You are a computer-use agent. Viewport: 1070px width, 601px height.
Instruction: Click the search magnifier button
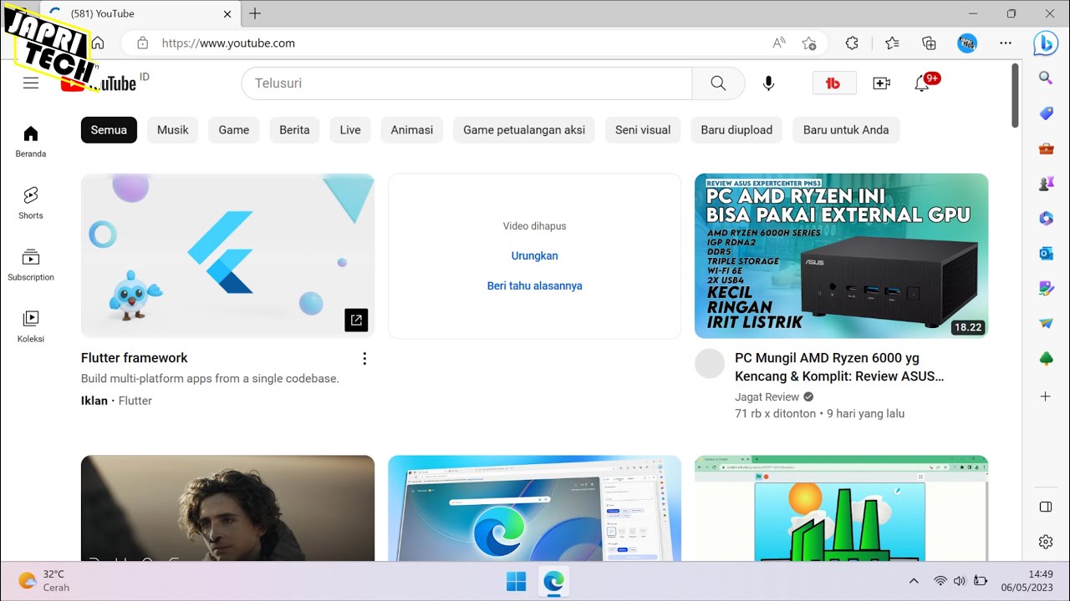point(718,83)
